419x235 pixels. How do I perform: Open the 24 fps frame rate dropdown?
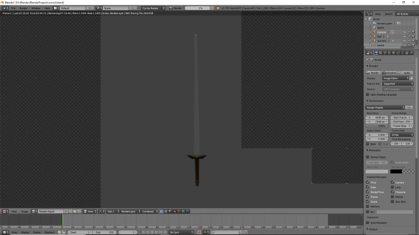coord(402,135)
